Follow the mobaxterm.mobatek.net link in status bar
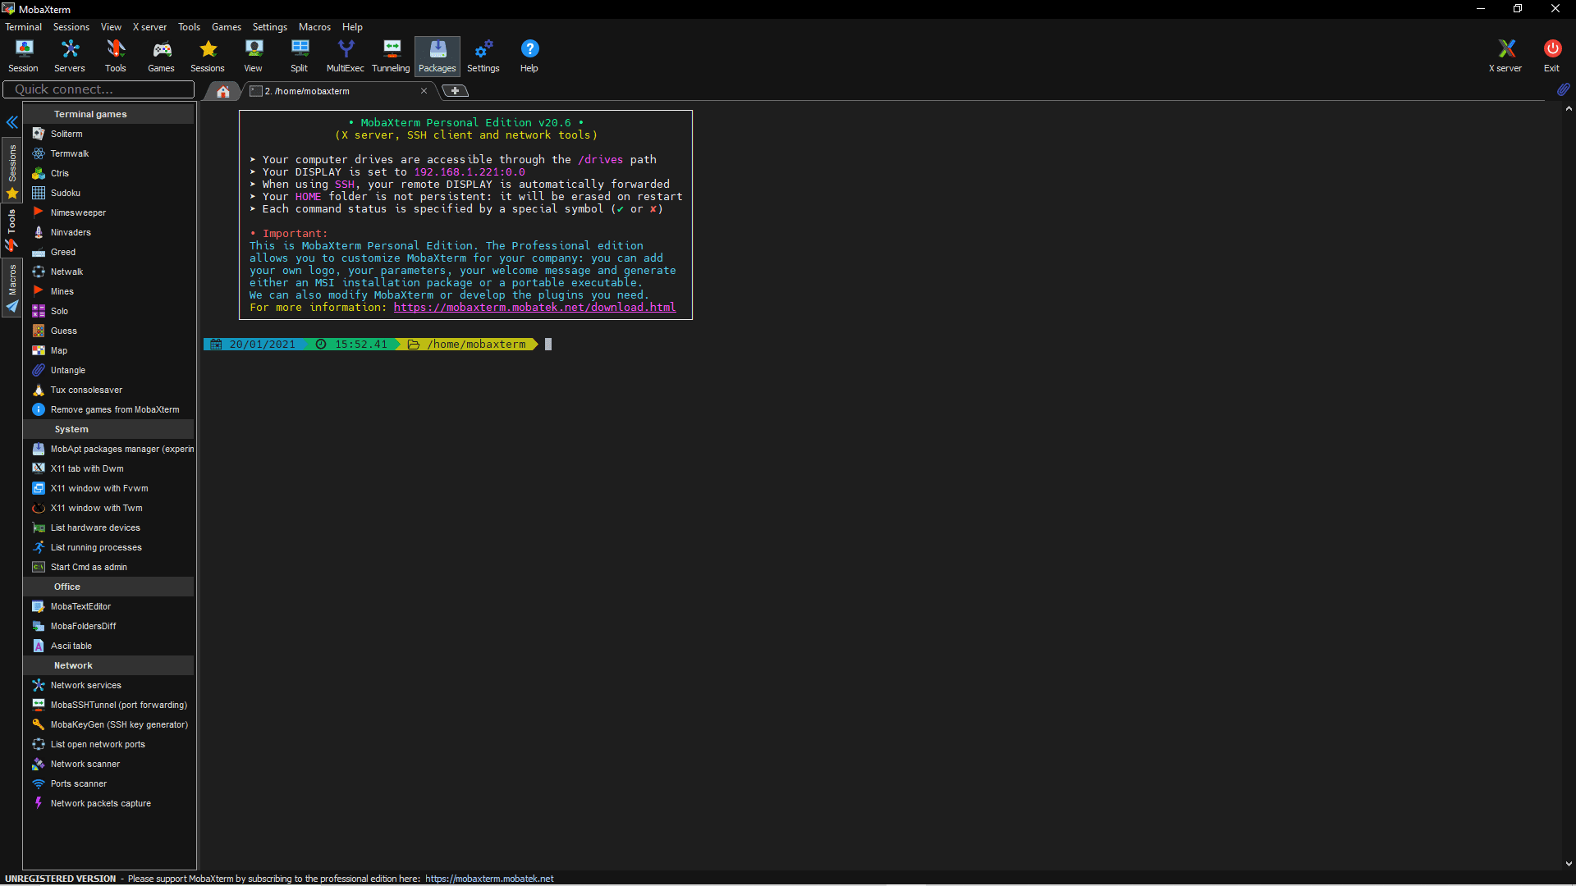This screenshot has width=1576, height=886. 489,879
